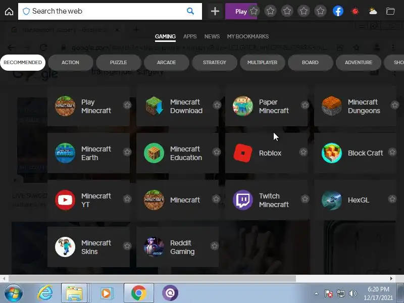Open Windows Media Player from the taskbar
This screenshot has width=404, height=303.
coord(106,293)
